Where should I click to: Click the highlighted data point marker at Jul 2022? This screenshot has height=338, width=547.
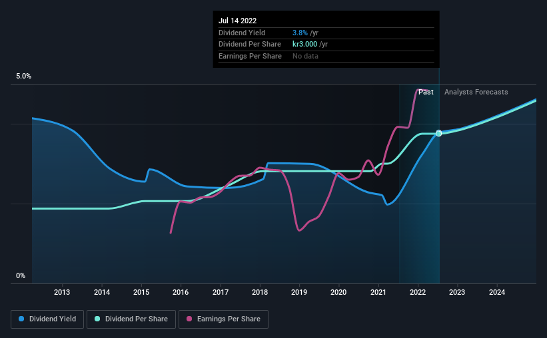tap(439, 133)
